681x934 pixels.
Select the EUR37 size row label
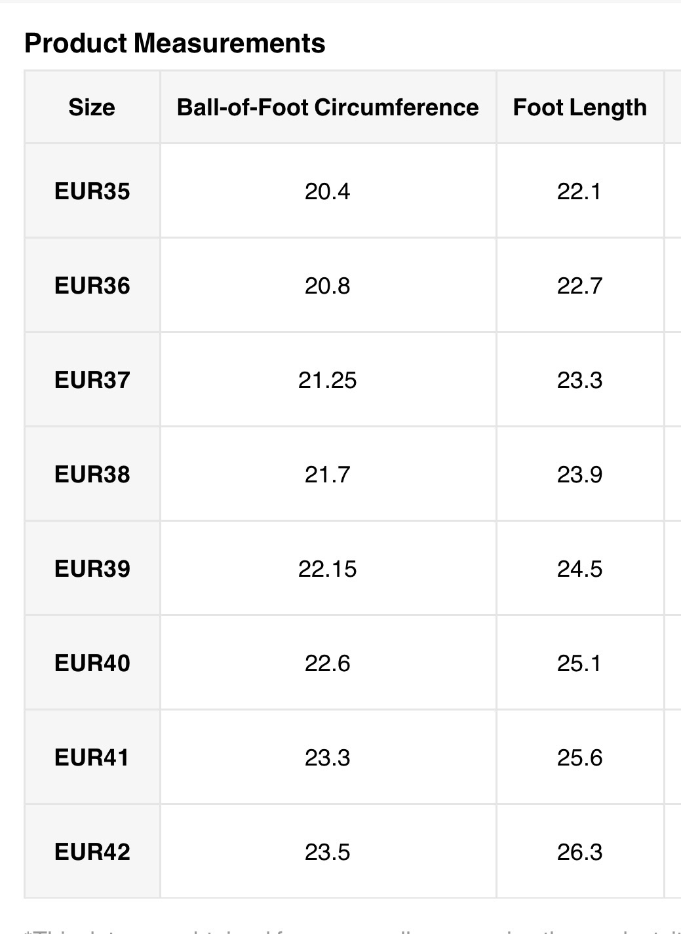click(x=92, y=380)
